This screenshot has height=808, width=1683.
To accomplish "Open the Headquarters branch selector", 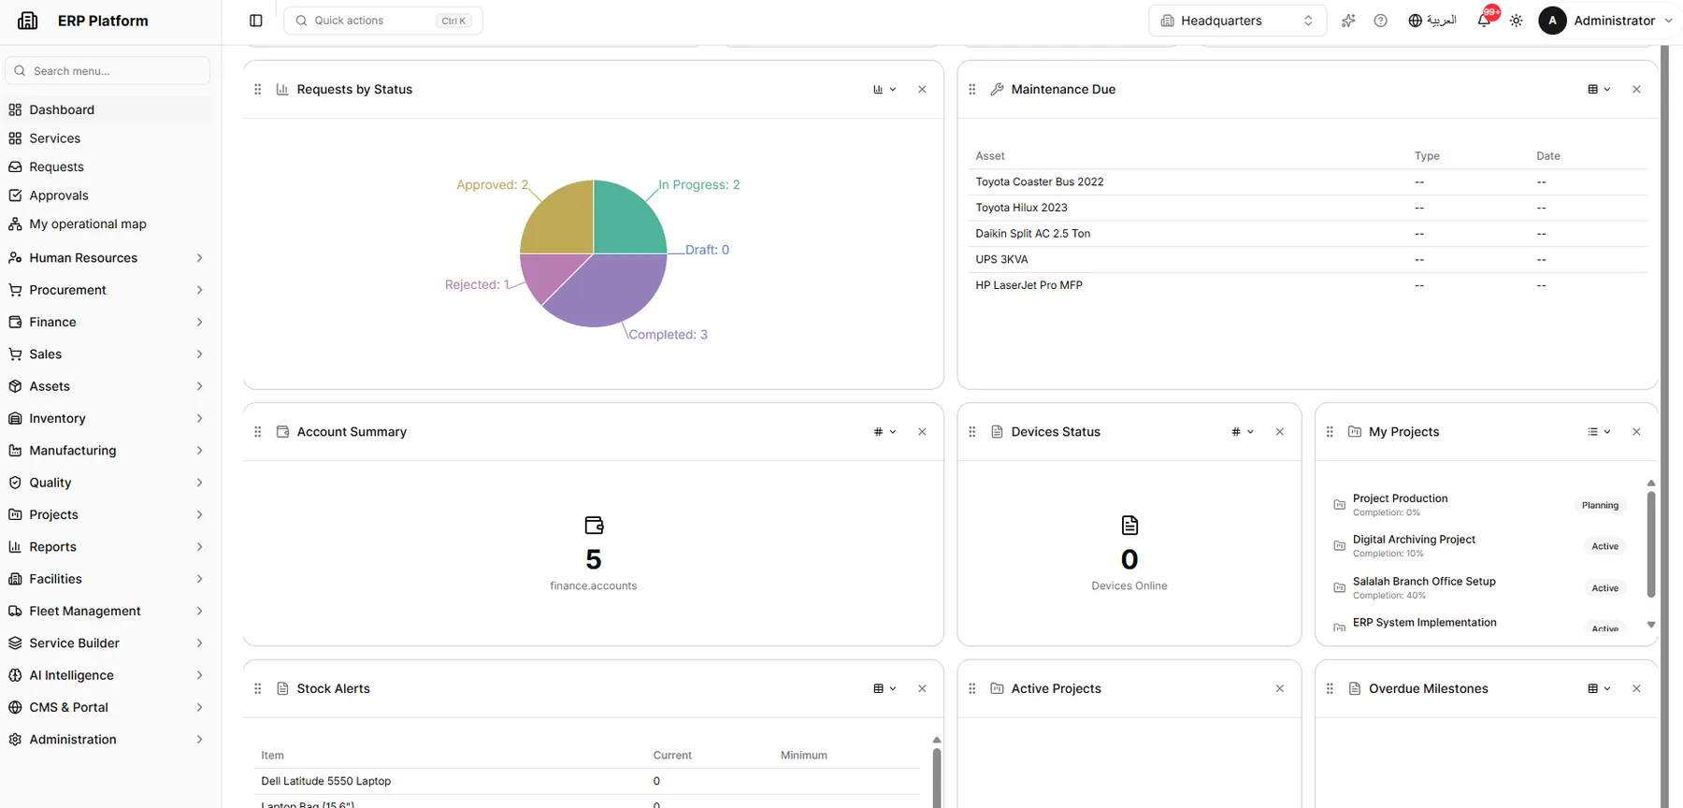I will pos(1237,21).
